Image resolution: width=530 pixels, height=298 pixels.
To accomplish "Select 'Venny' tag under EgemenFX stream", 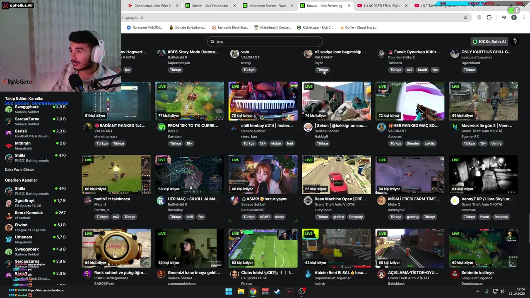I will tap(496, 144).
